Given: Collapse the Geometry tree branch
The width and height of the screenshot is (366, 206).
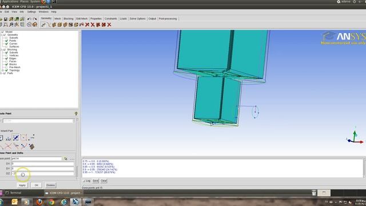Looking at the screenshot, I should coord(1,35).
